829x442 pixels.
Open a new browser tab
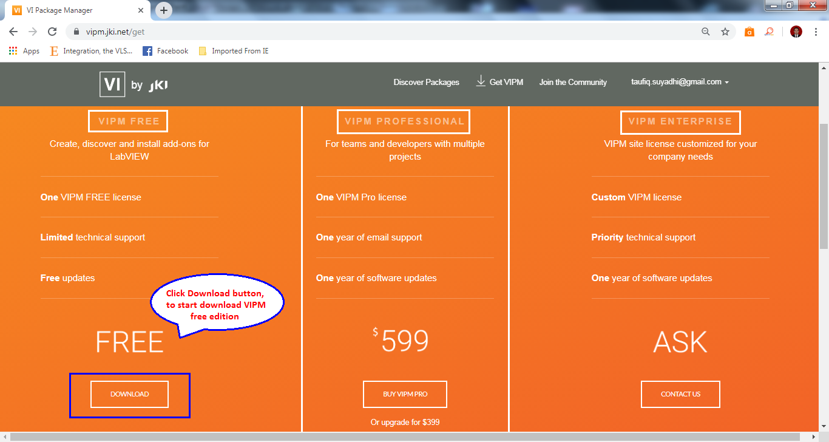click(x=163, y=10)
